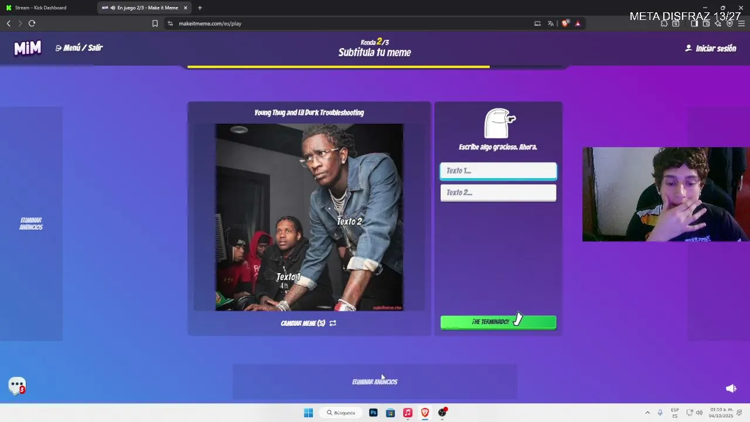This screenshot has height=422, width=750.
Task: Open Microsoft Store from taskbar
Action: click(x=390, y=413)
